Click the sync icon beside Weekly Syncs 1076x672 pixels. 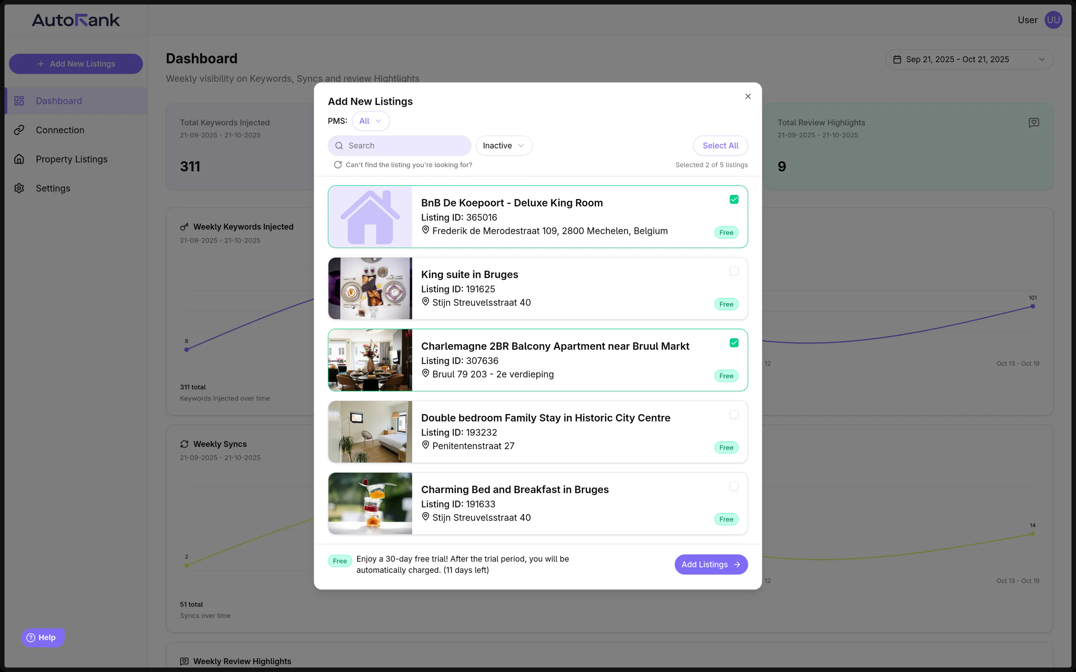click(x=184, y=444)
